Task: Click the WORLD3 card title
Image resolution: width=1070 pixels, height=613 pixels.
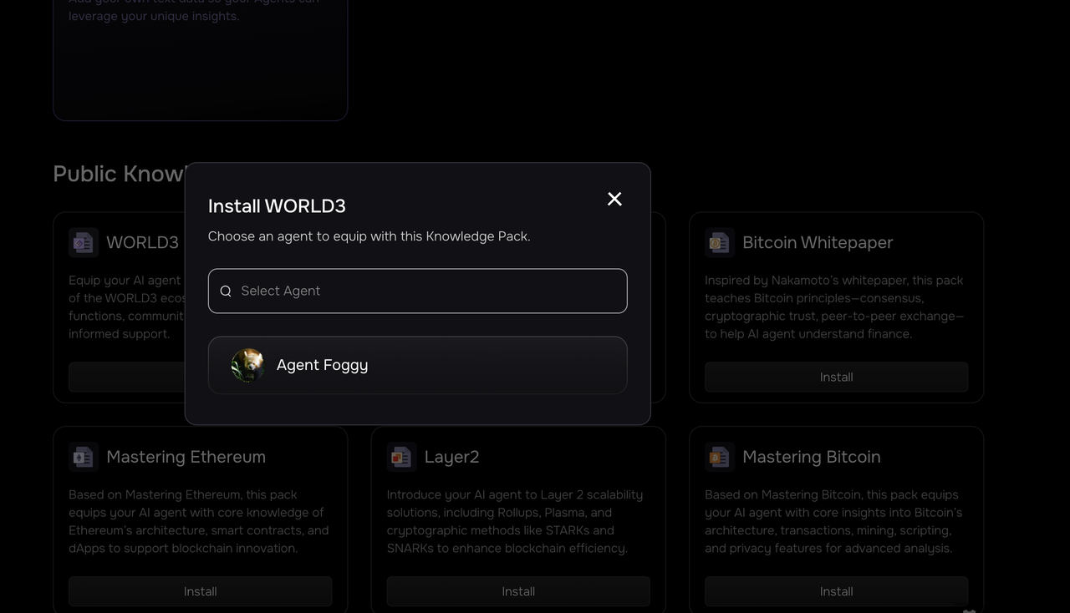Action: (142, 243)
